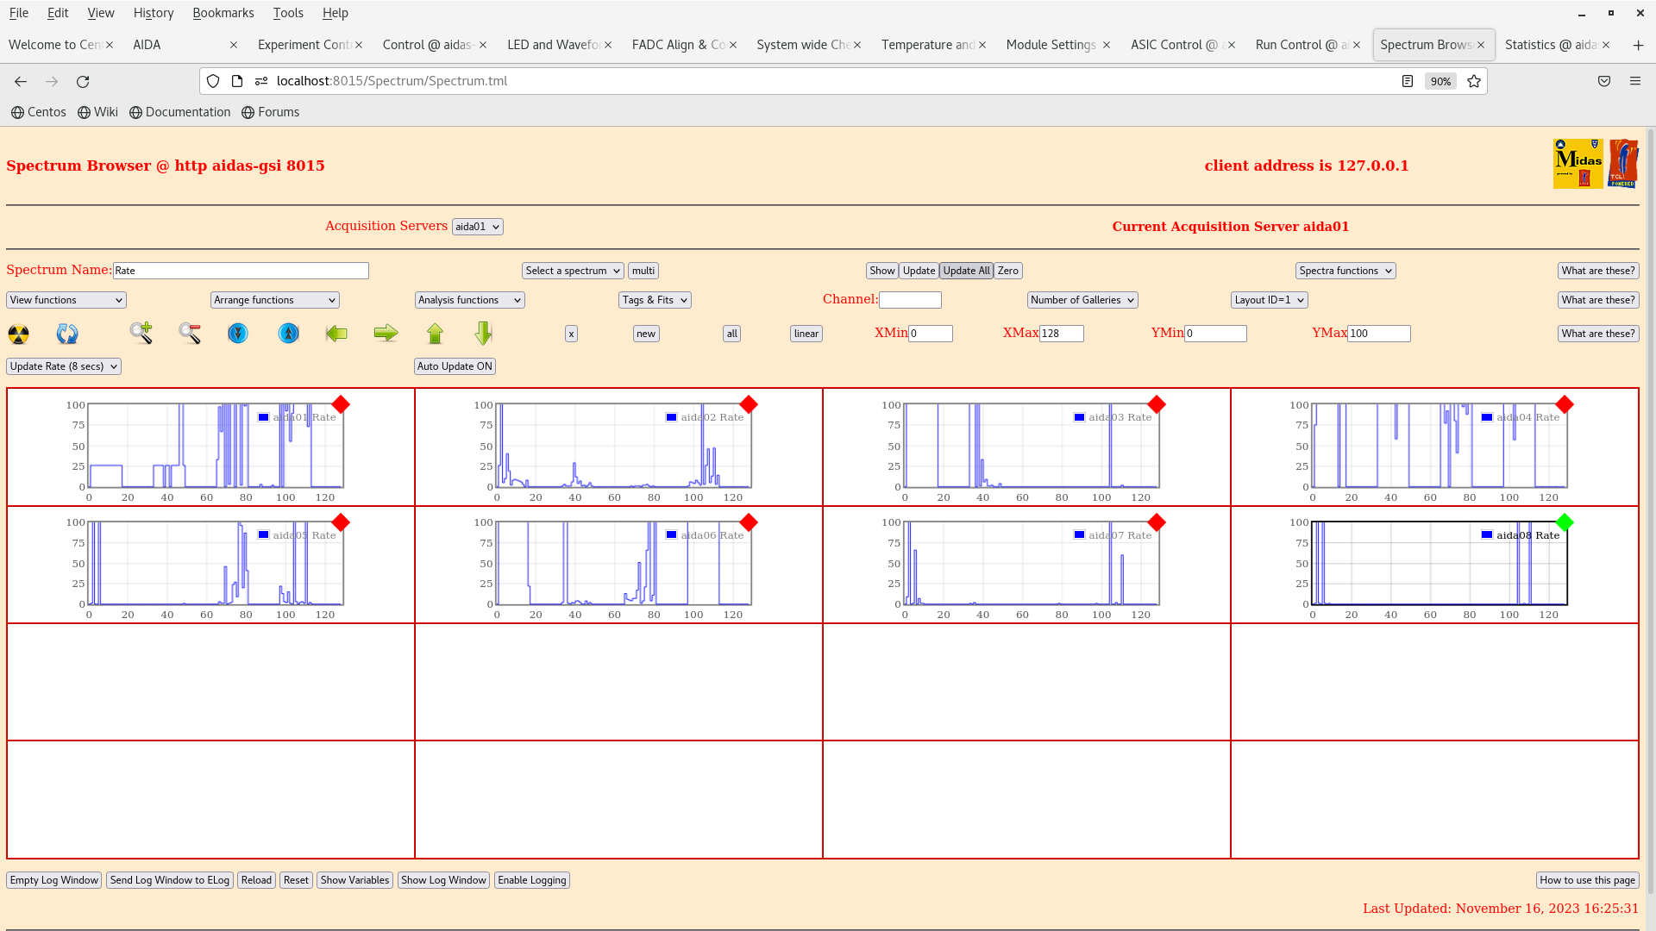Toggle the Auto Update ON button
Viewport: 1656px width, 931px height.
click(455, 366)
